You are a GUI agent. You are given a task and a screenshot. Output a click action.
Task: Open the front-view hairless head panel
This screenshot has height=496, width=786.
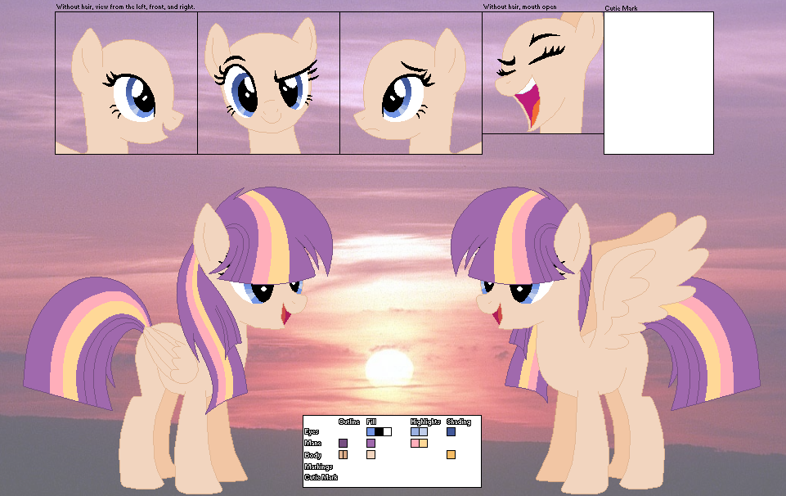[269, 83]
